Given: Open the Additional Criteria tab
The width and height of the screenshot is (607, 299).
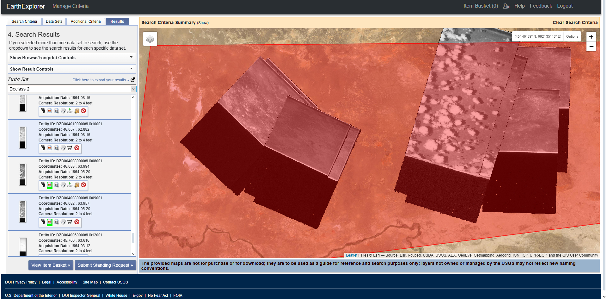Looking at the screenshot, I should [x=86, y=22].
